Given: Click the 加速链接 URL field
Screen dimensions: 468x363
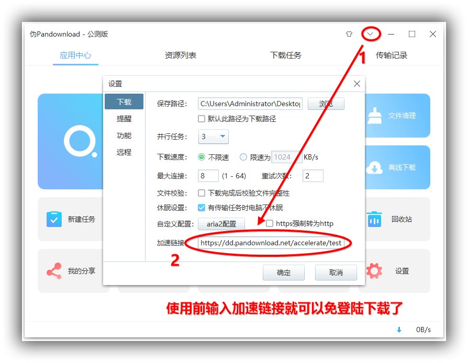Looking at the screenshot, I should point(271,243).
